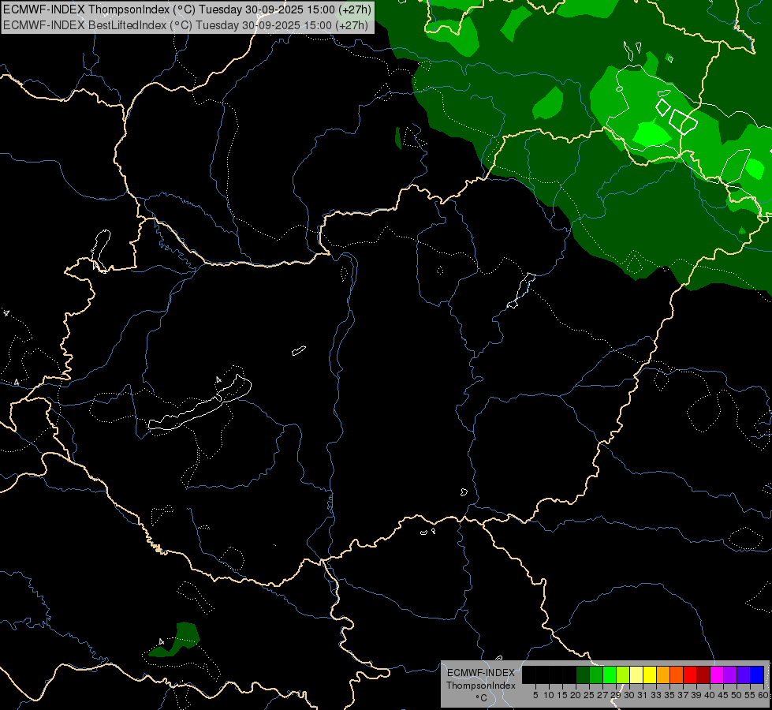Screen dimensions: 772x710
Task: Click the °C unit label in legend
Action: (482, 697)
